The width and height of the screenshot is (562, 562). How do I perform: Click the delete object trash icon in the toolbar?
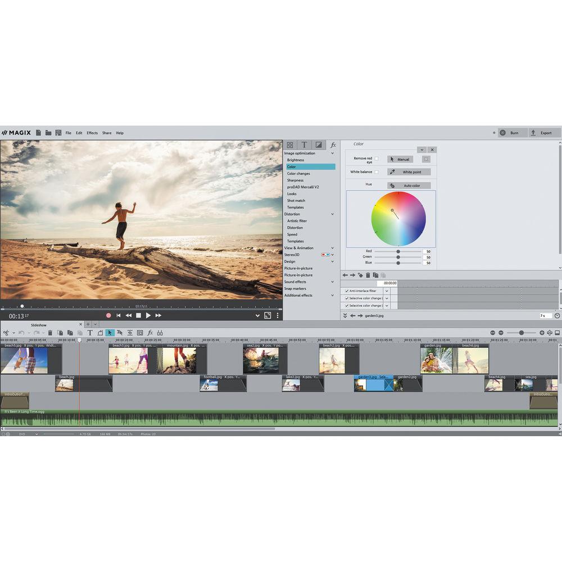click(x=51, y=332)
